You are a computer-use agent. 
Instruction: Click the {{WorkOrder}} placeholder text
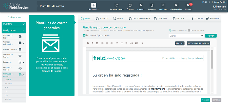pos(157,89)
